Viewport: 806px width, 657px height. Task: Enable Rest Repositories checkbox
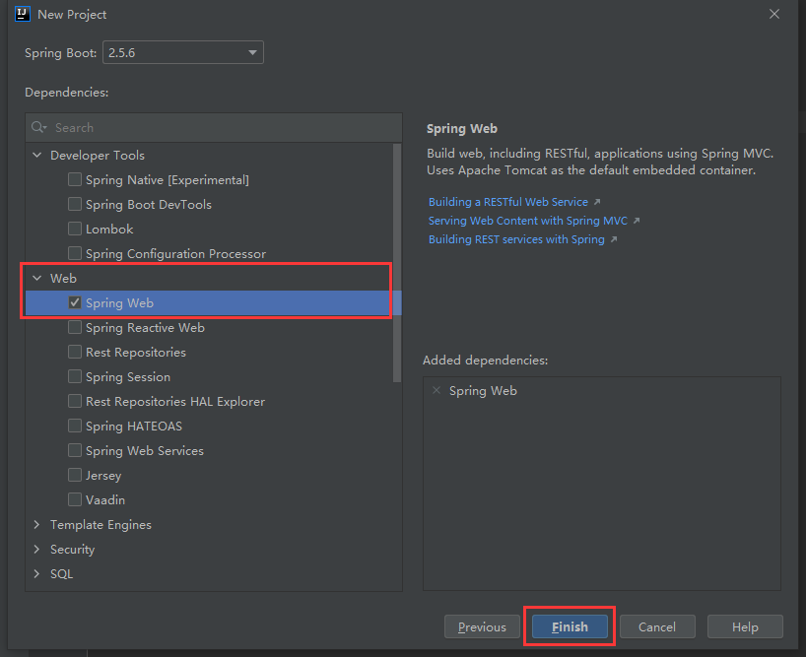point(75,352)
